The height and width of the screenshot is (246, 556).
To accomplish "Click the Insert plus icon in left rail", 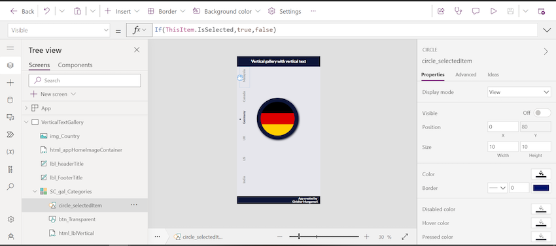I will click(x=10, y=83).
